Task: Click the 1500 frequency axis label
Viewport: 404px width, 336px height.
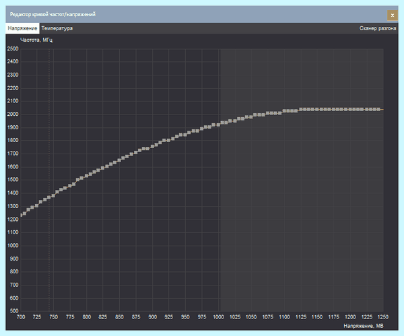Action: pyautogui.click(x=13, y=180)
